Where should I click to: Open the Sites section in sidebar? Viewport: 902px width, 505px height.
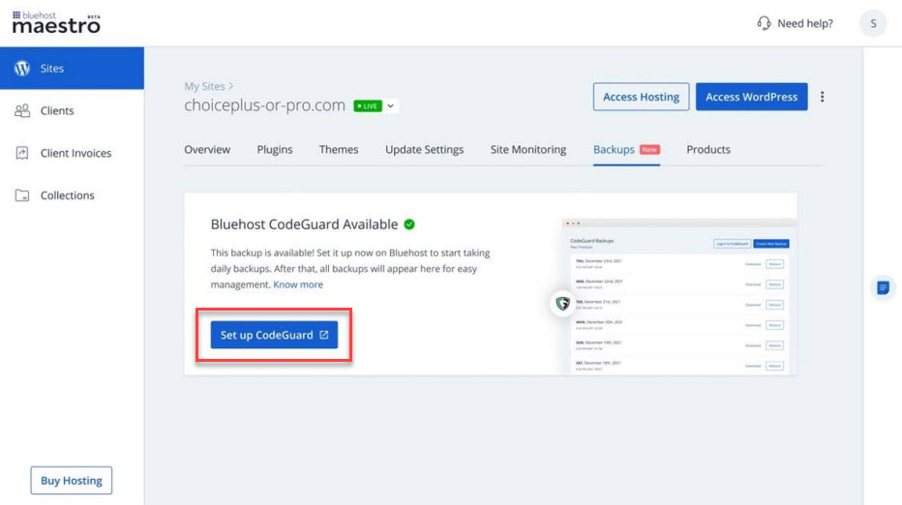point(72,68)
